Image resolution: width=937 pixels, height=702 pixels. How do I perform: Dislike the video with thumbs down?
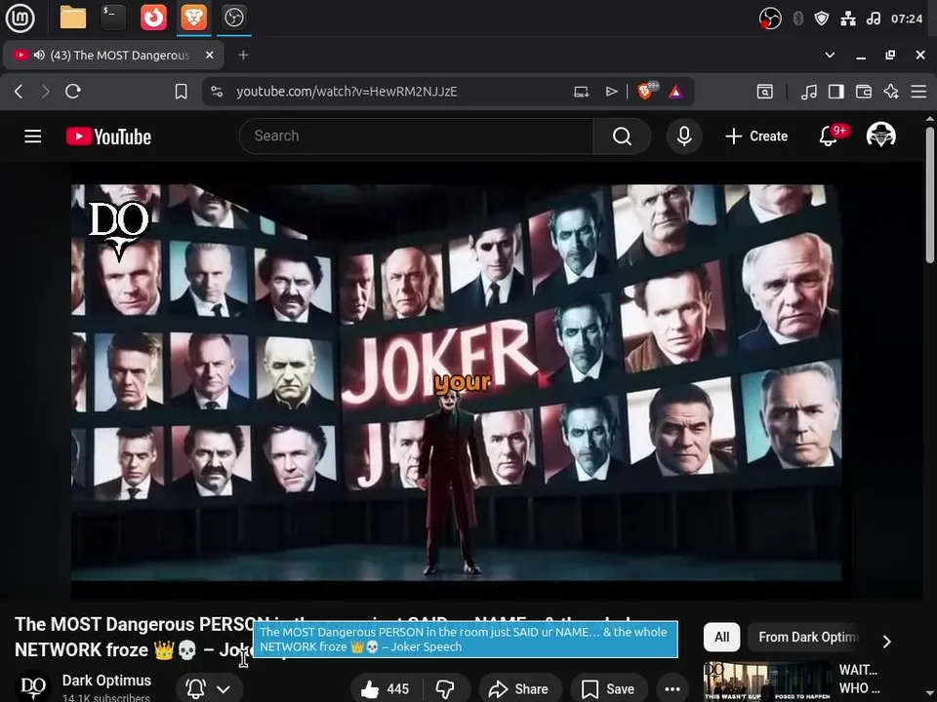pos(445,689)
